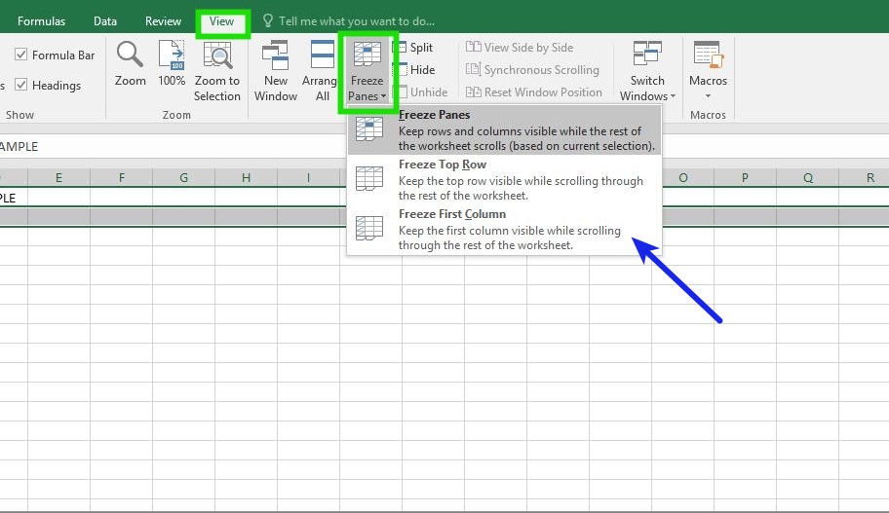Hide the current window
Viewport: 889px width, 513px height.
pos(416,70)
